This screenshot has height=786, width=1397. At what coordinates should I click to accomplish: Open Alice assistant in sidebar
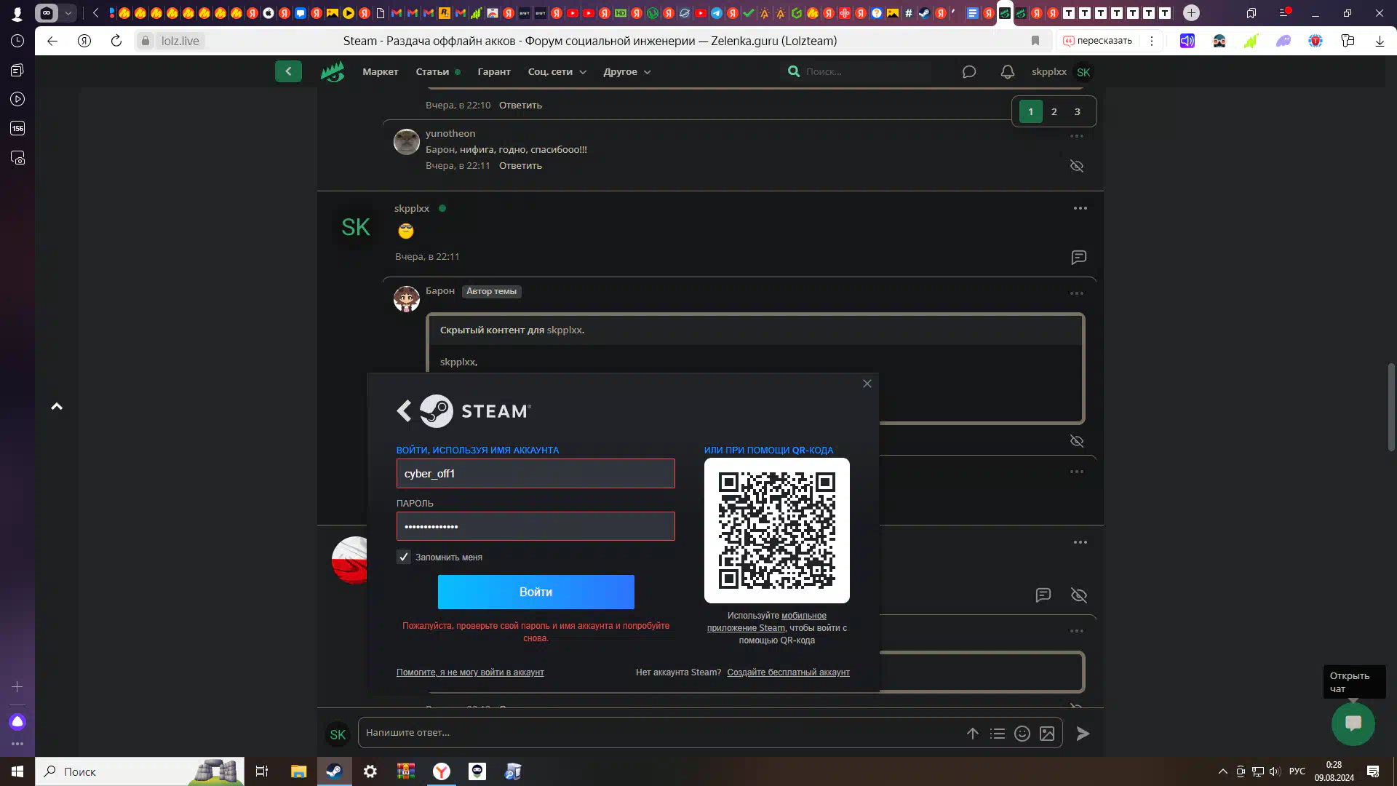point(17,722)
